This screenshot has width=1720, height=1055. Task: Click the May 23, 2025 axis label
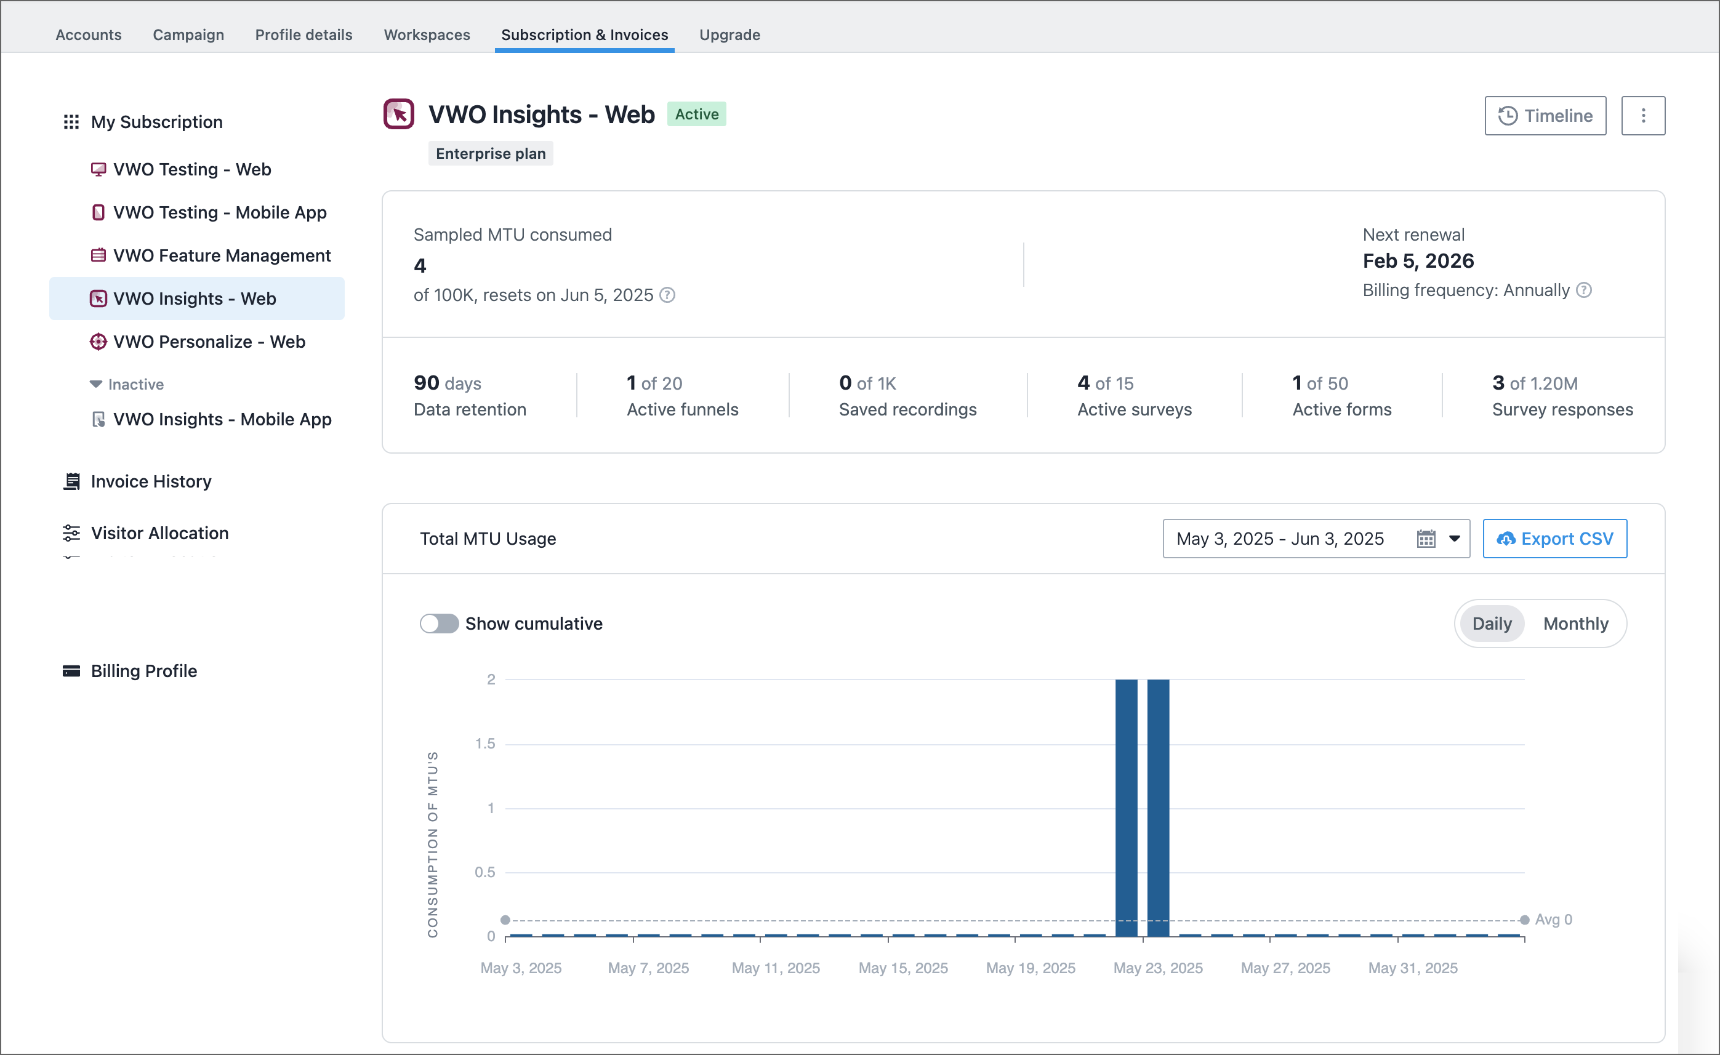coord(1158,968)
